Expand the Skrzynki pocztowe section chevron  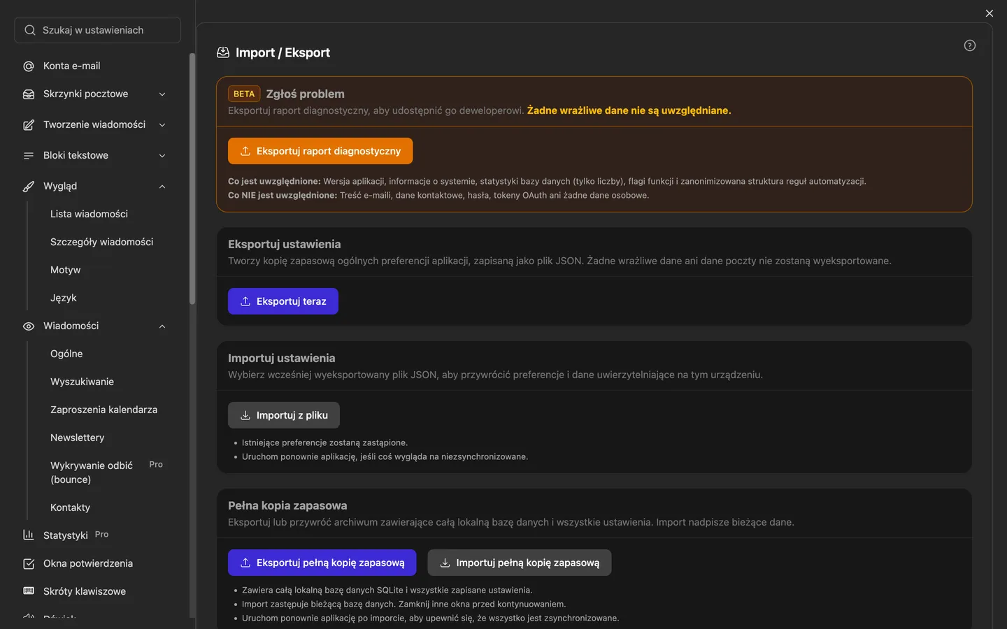[162, 94]
